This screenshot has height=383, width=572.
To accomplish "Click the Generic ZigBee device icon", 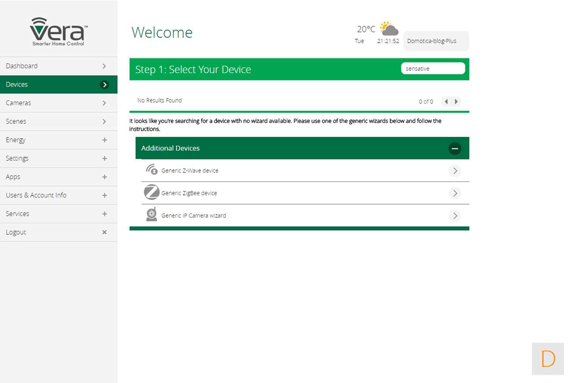I will [x=151, y=192].
